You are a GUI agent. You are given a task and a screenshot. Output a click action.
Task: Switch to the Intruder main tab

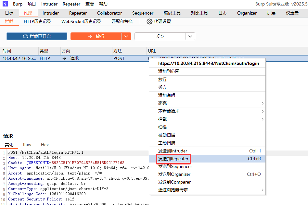click(x=51, y=13)
